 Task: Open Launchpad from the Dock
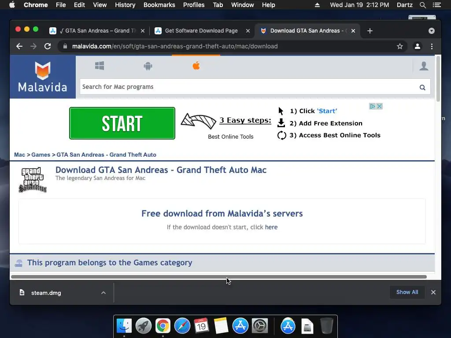[x=144, y=326]
